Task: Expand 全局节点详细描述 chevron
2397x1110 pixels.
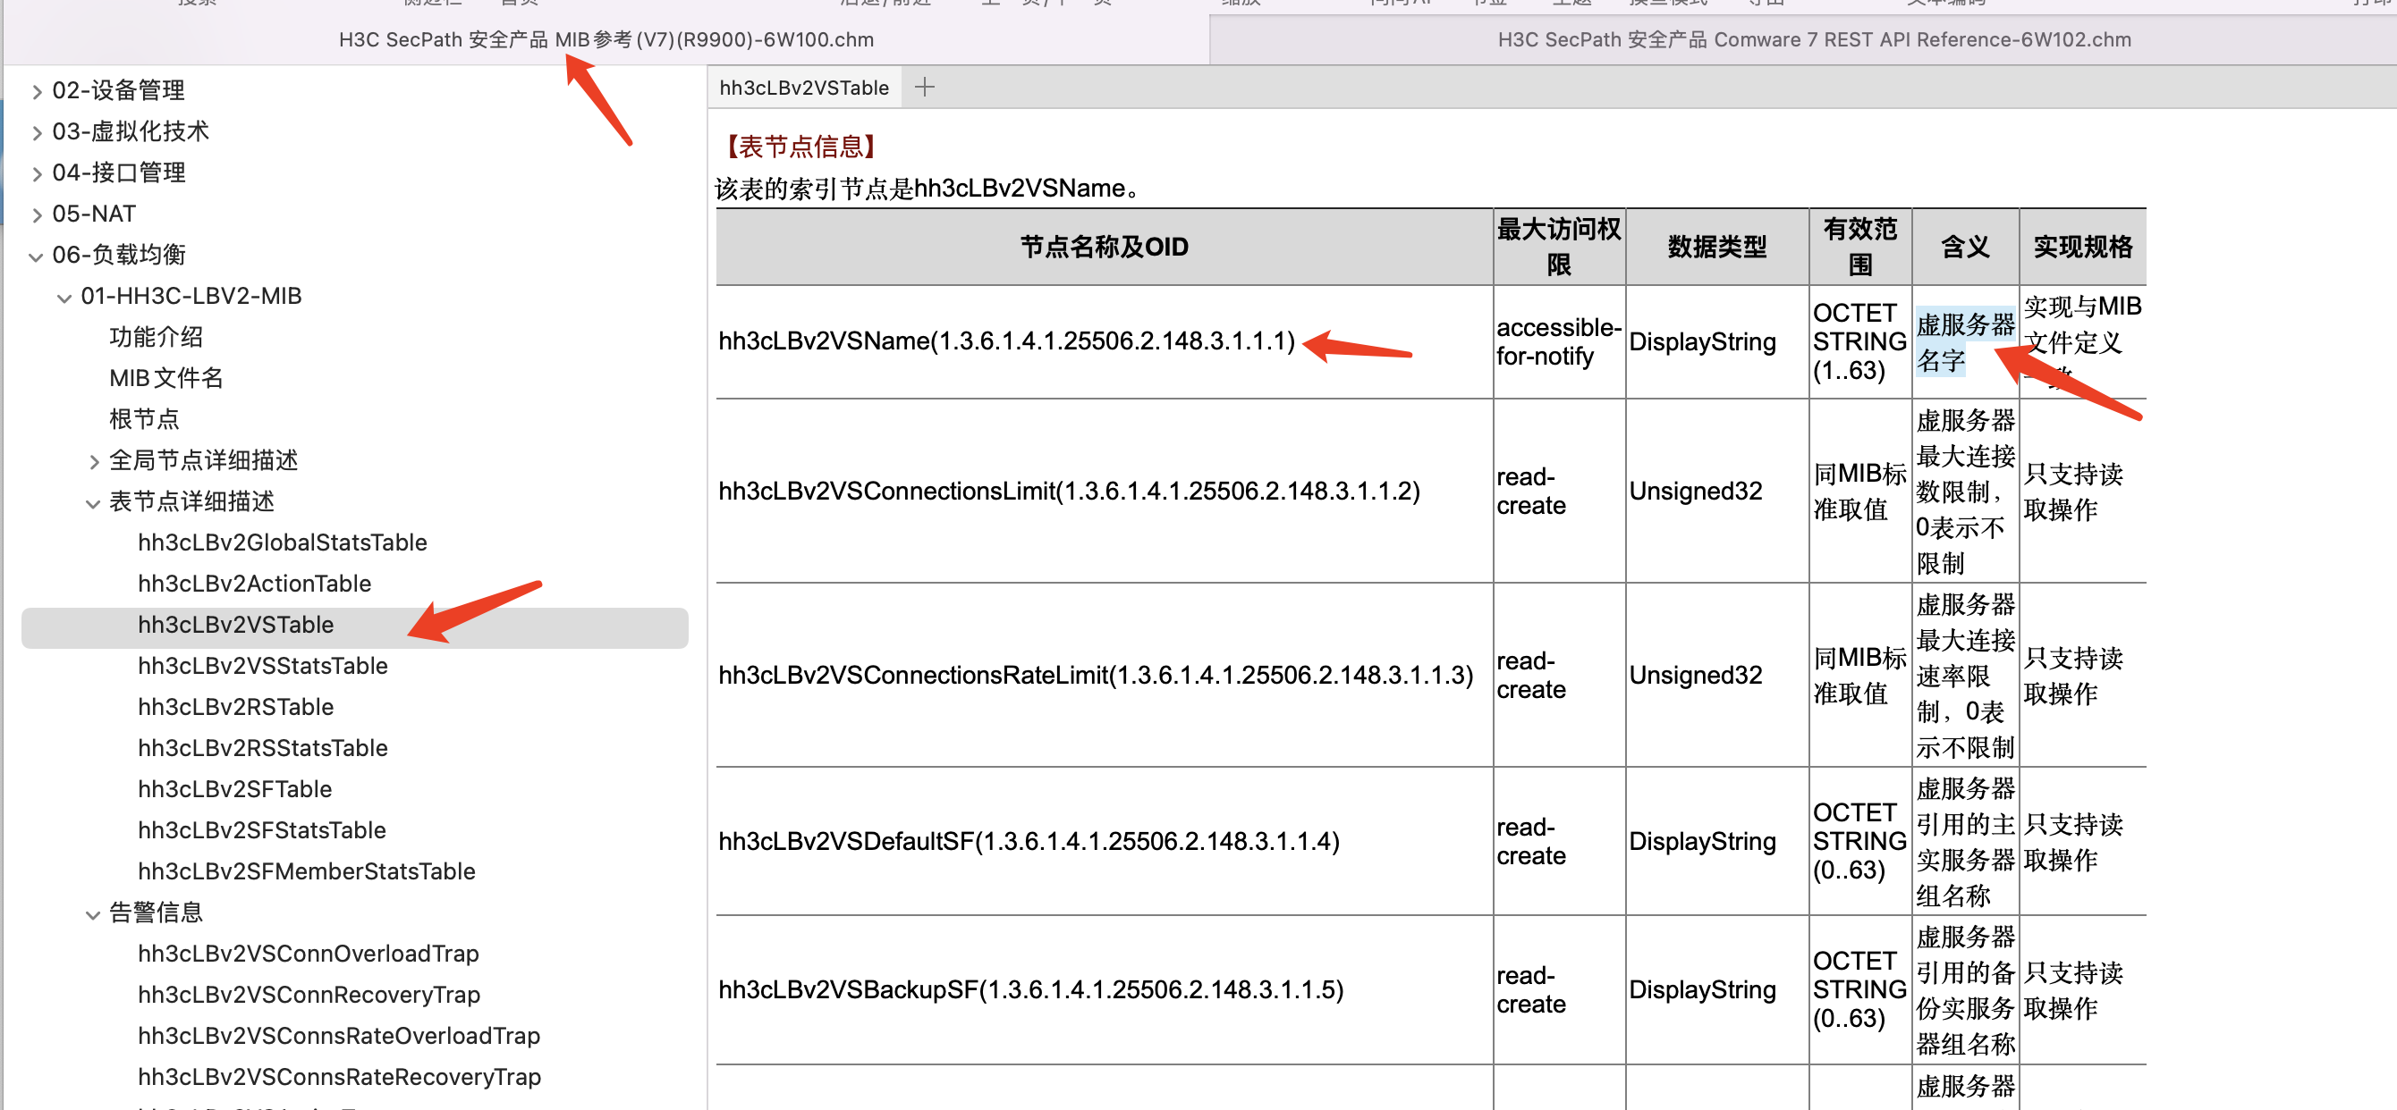Action: (93, 461)
